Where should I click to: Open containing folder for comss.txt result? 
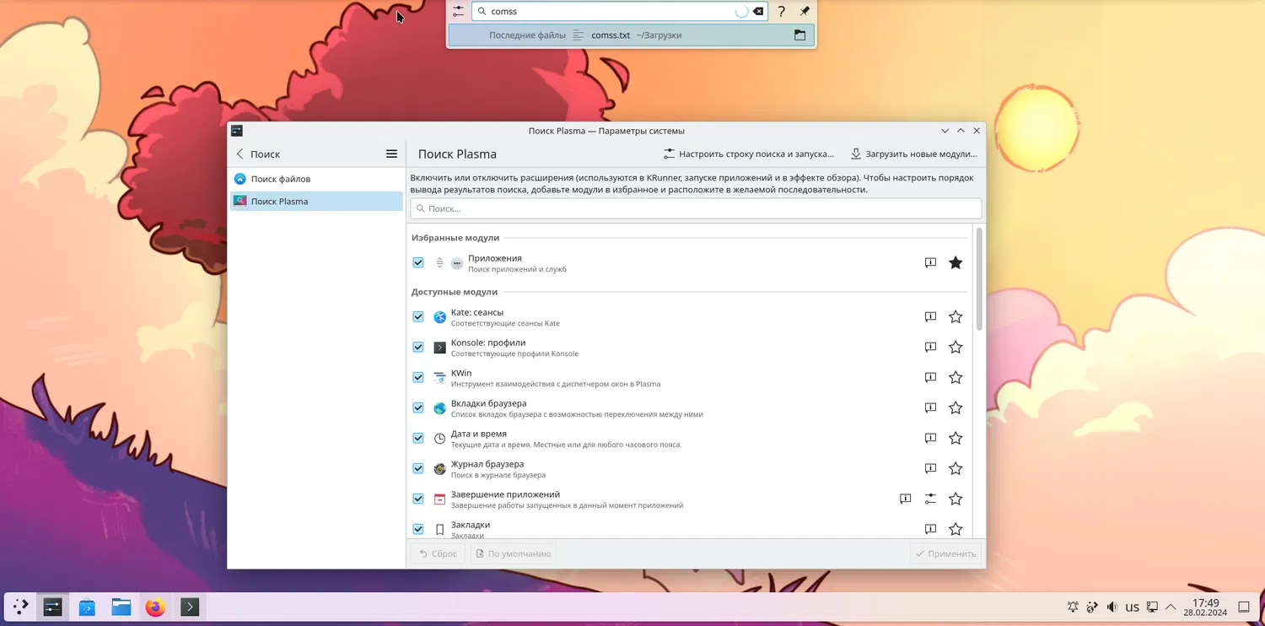[799, 35]
